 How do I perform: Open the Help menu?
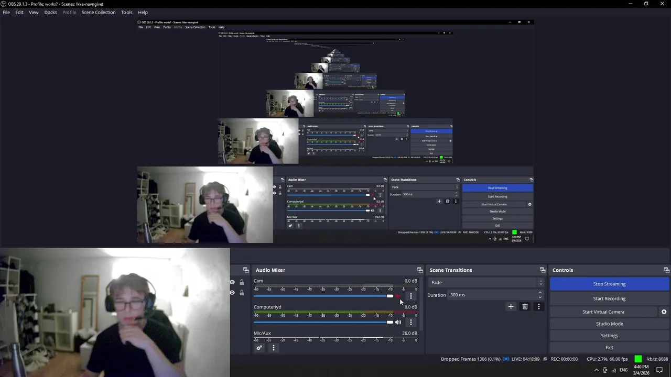coord(143,12)
